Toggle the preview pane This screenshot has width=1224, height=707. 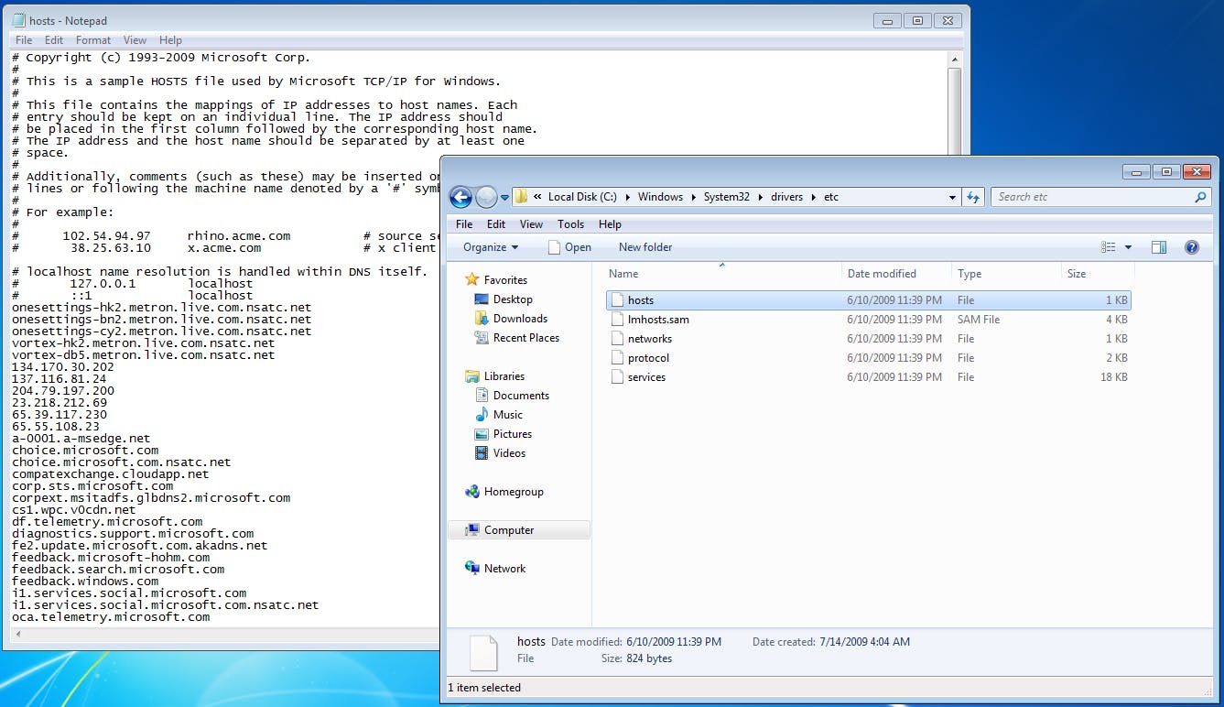[1159, 246]
